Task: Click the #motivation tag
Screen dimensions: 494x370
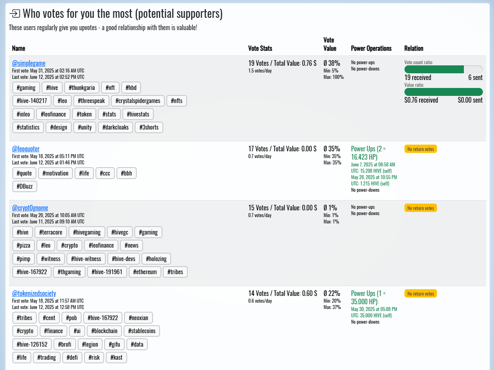Action: pyautogui.click(x=56, y=173)
